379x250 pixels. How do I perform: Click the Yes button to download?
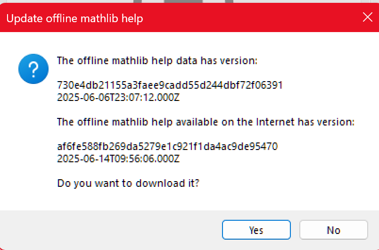[x=256, y=230]
